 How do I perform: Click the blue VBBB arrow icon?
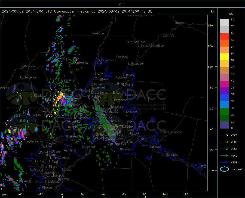(x=224, y=162)
